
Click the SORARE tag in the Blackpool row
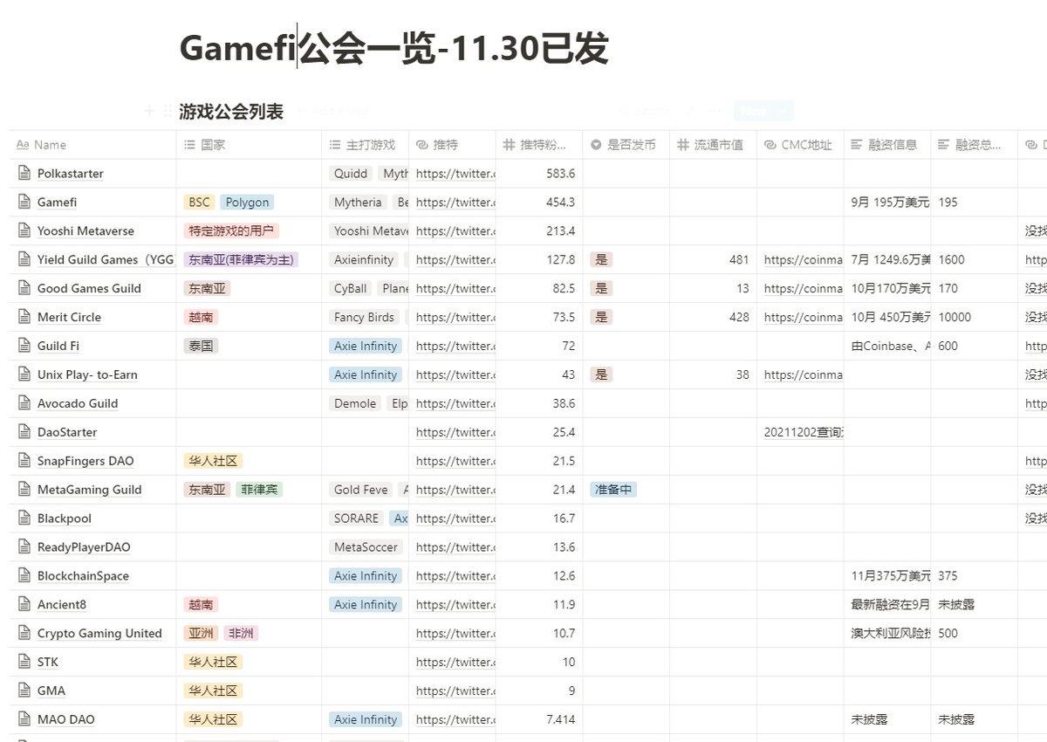[x=356, y=519]
